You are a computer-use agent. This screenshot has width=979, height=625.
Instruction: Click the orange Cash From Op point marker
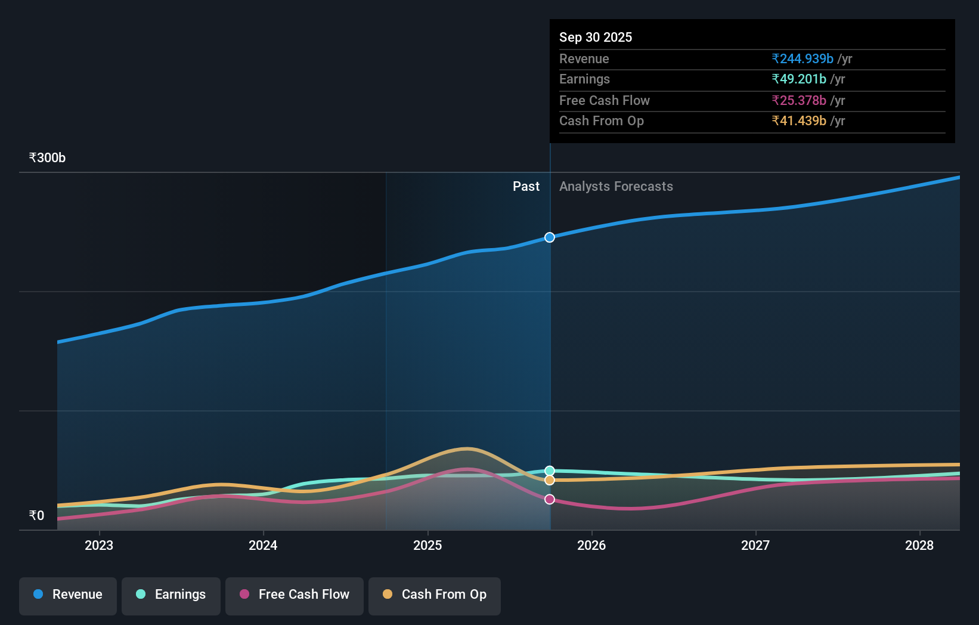click(x=549, y=480)
